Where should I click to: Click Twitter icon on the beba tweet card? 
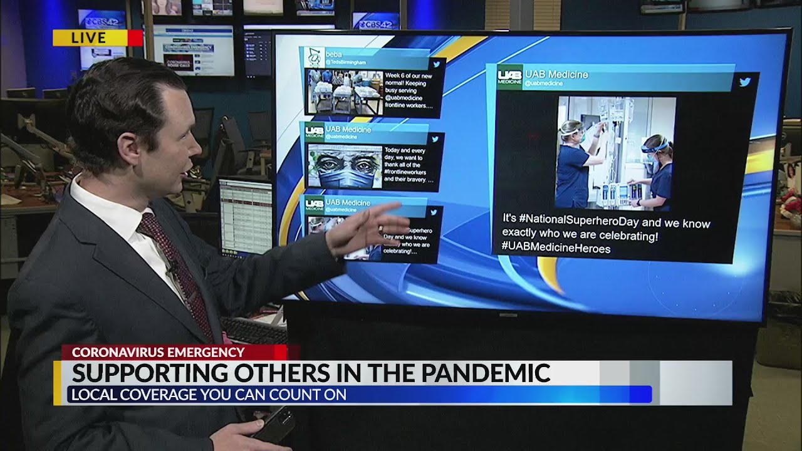(x=437, y=64)
